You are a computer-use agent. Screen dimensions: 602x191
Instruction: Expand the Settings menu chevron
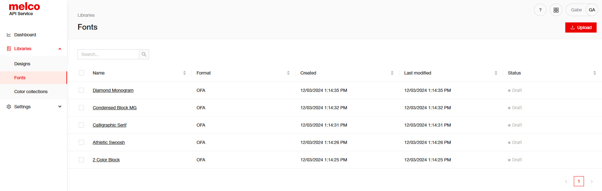pos(60,107)
